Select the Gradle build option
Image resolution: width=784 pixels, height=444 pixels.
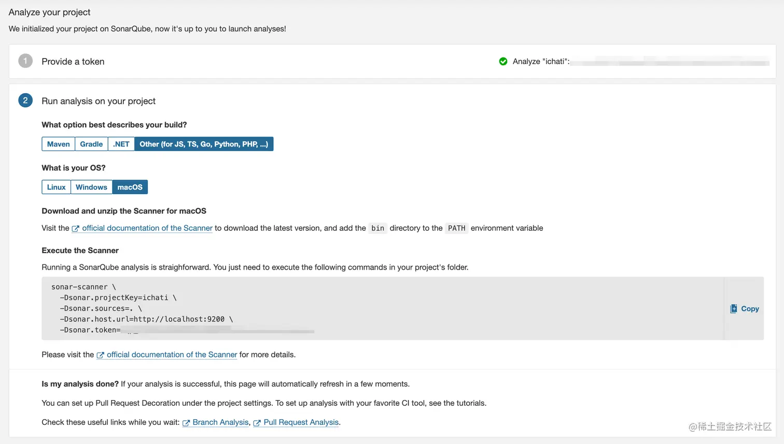pos(91,144)
